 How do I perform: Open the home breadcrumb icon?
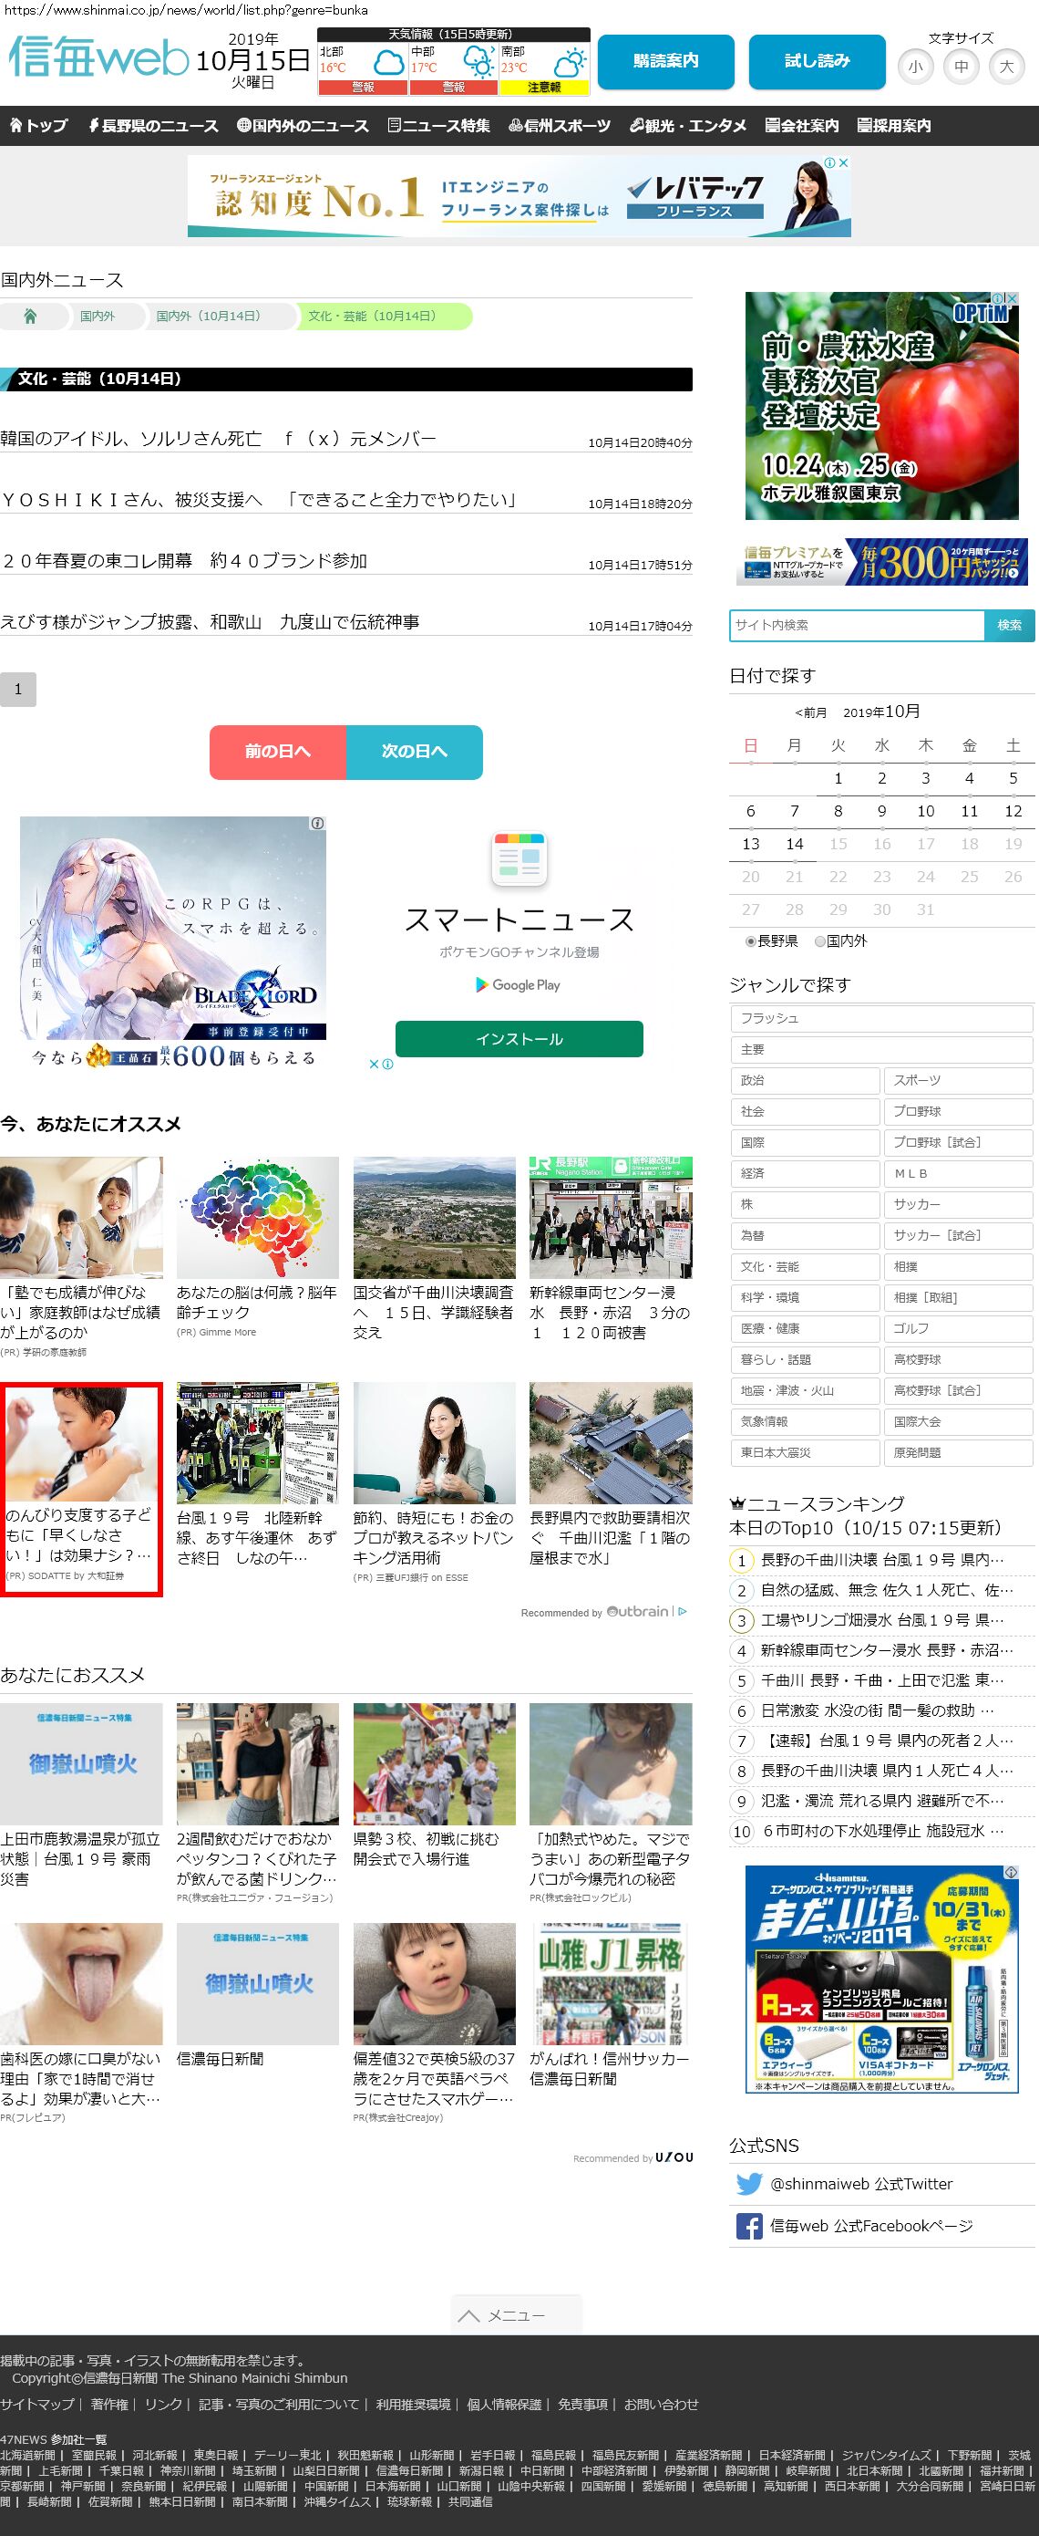point(30,316)
